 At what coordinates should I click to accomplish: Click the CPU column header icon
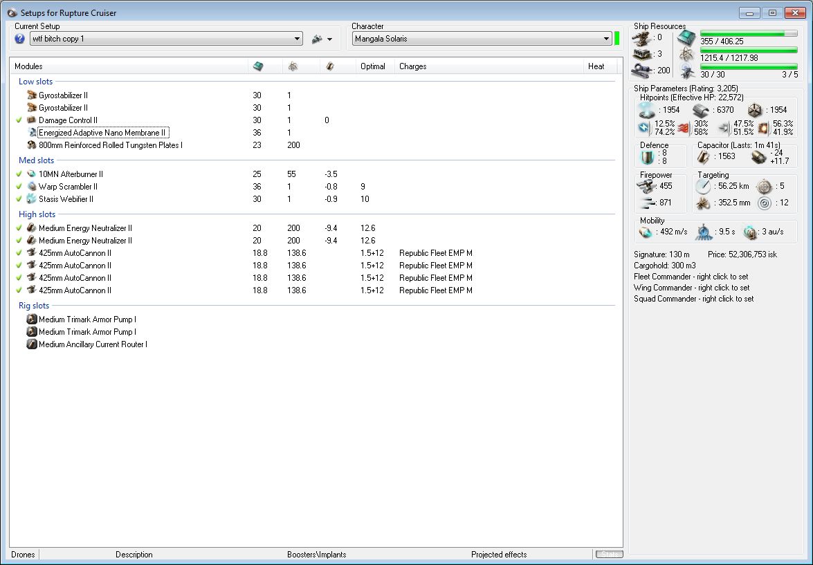coord(257,66)
